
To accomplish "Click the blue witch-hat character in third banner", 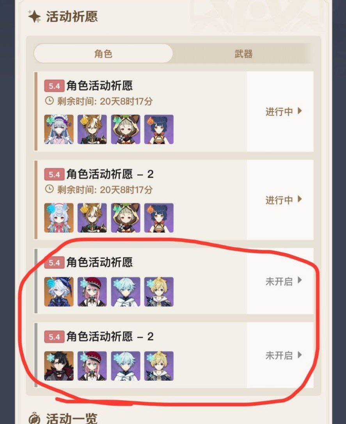I will [x=59, y=292].
